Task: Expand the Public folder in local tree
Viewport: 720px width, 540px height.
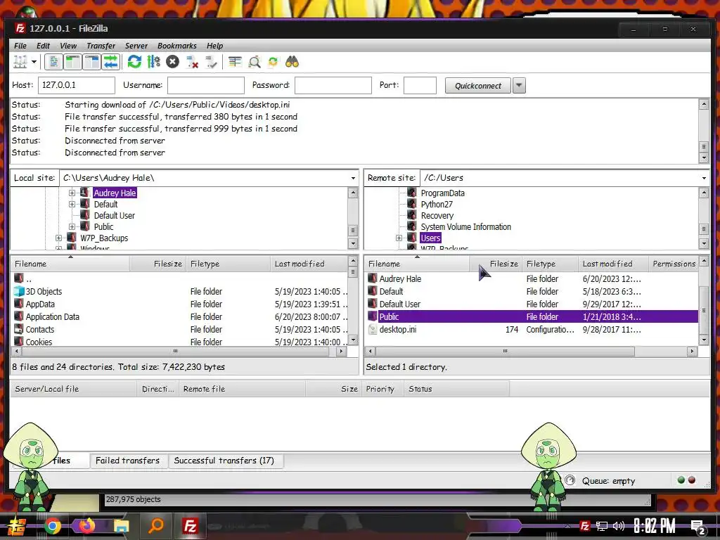Action: coord(72,227)
